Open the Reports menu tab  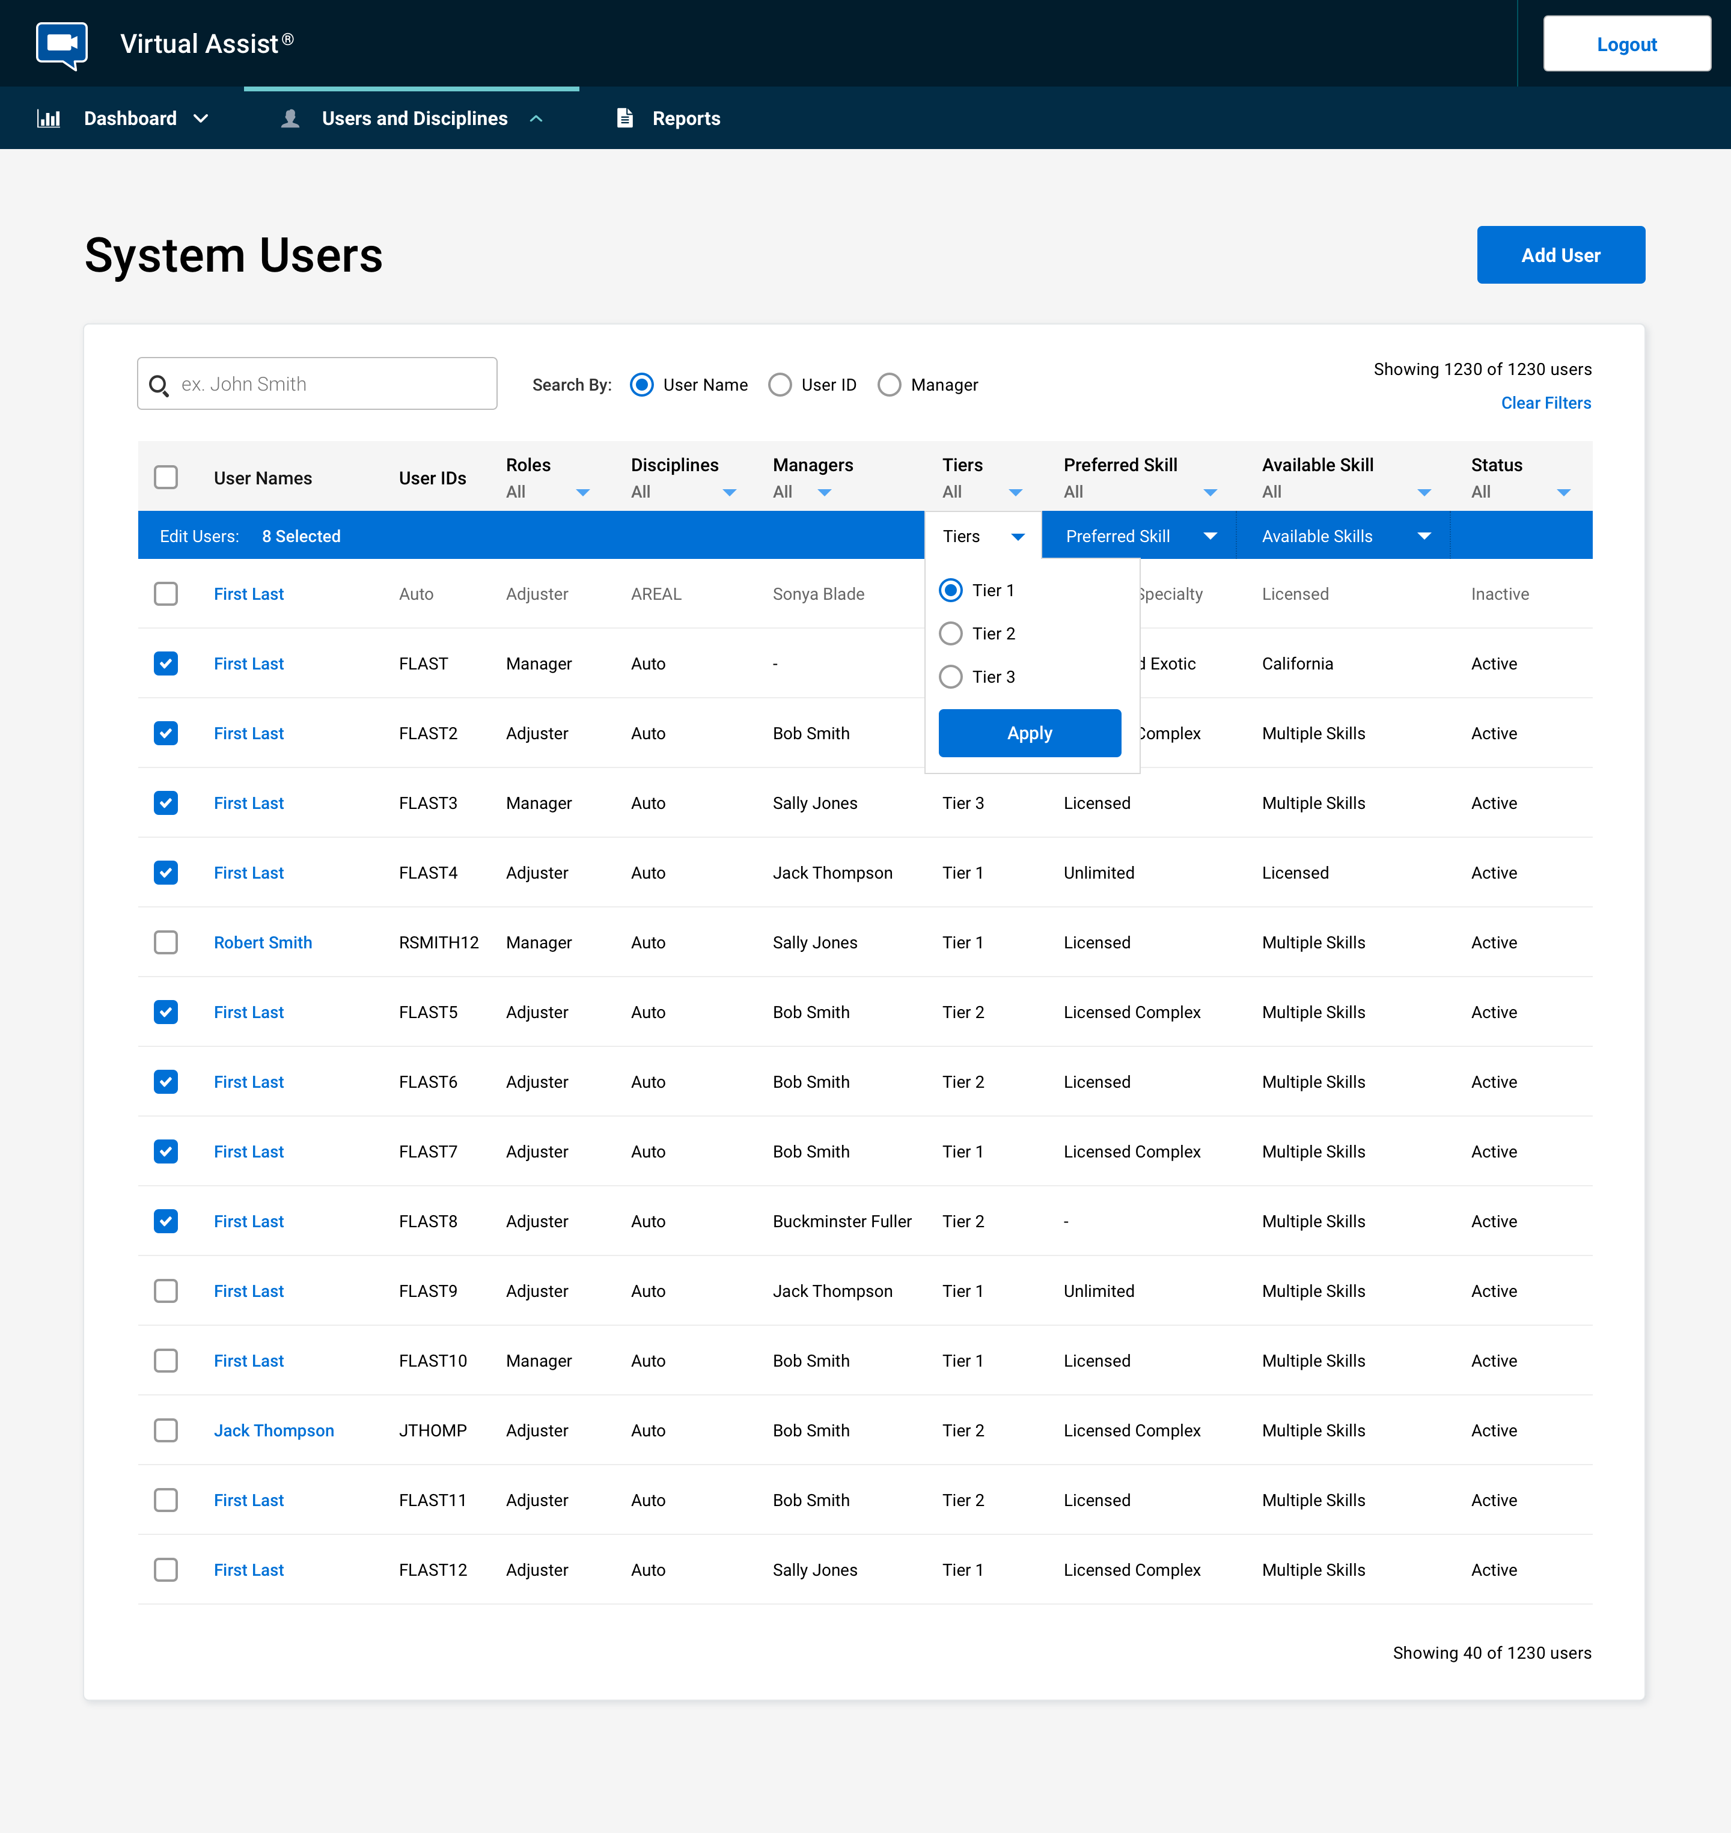point(686,118)
